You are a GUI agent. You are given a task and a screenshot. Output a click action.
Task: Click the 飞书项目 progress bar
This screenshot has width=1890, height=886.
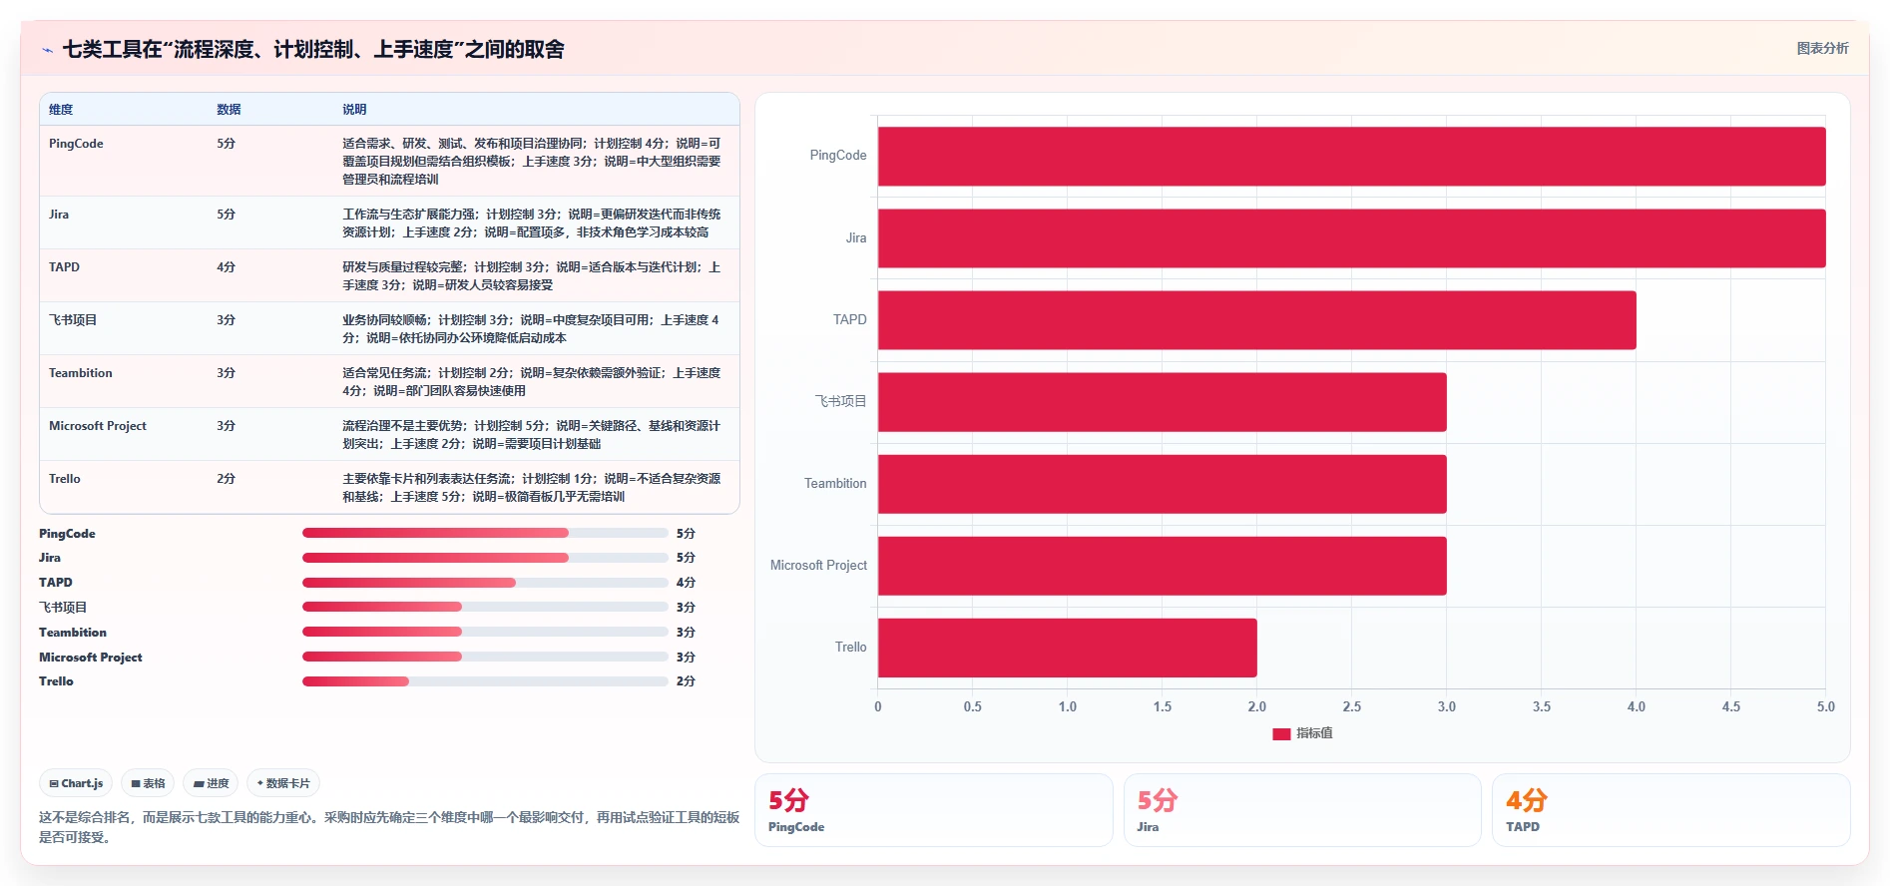[x=485, y=607]
